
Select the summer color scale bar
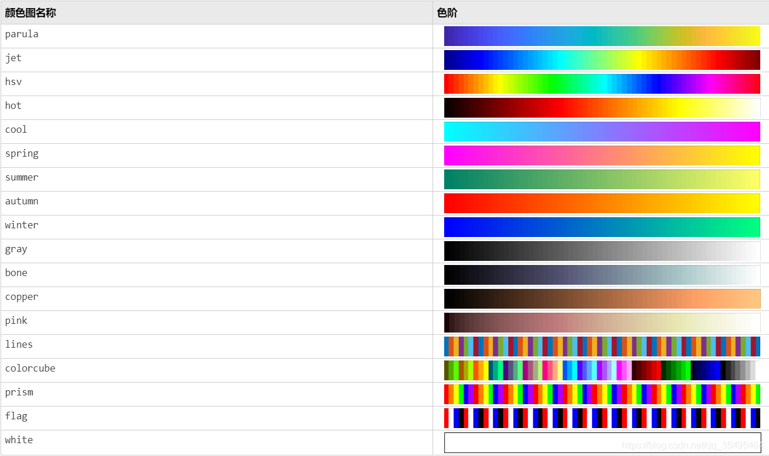(x=602, y=179)
